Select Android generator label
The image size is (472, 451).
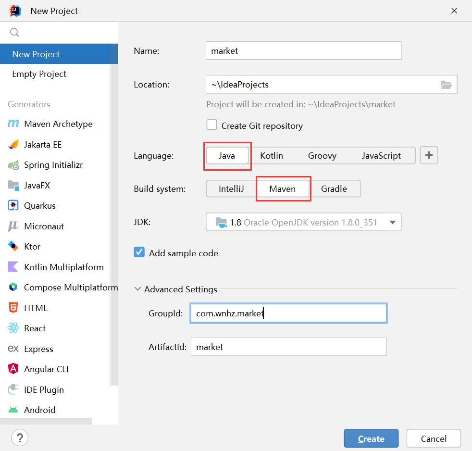click(x=40, y=410)
